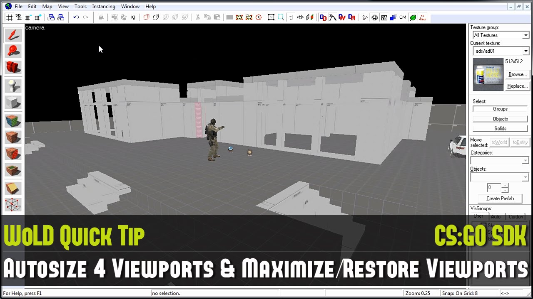
Task: Open the Help menu
Action: [x=151, y=6]
